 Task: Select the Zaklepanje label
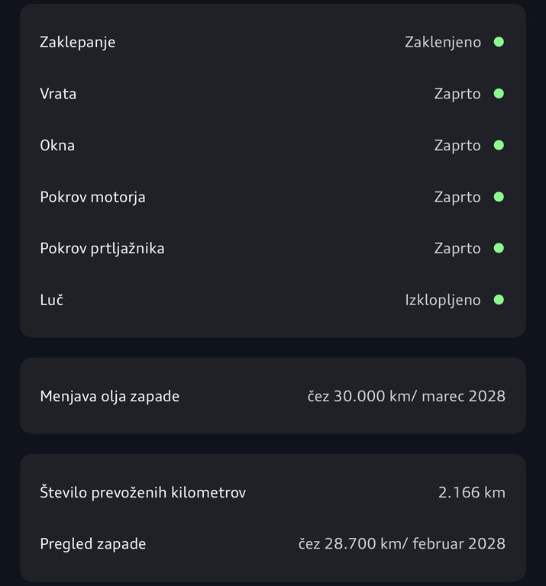tap(77, 42)
